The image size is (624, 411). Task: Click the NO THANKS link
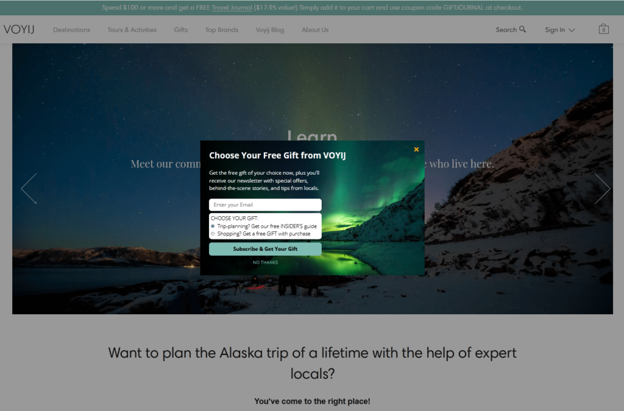click(x=265, y=262)
